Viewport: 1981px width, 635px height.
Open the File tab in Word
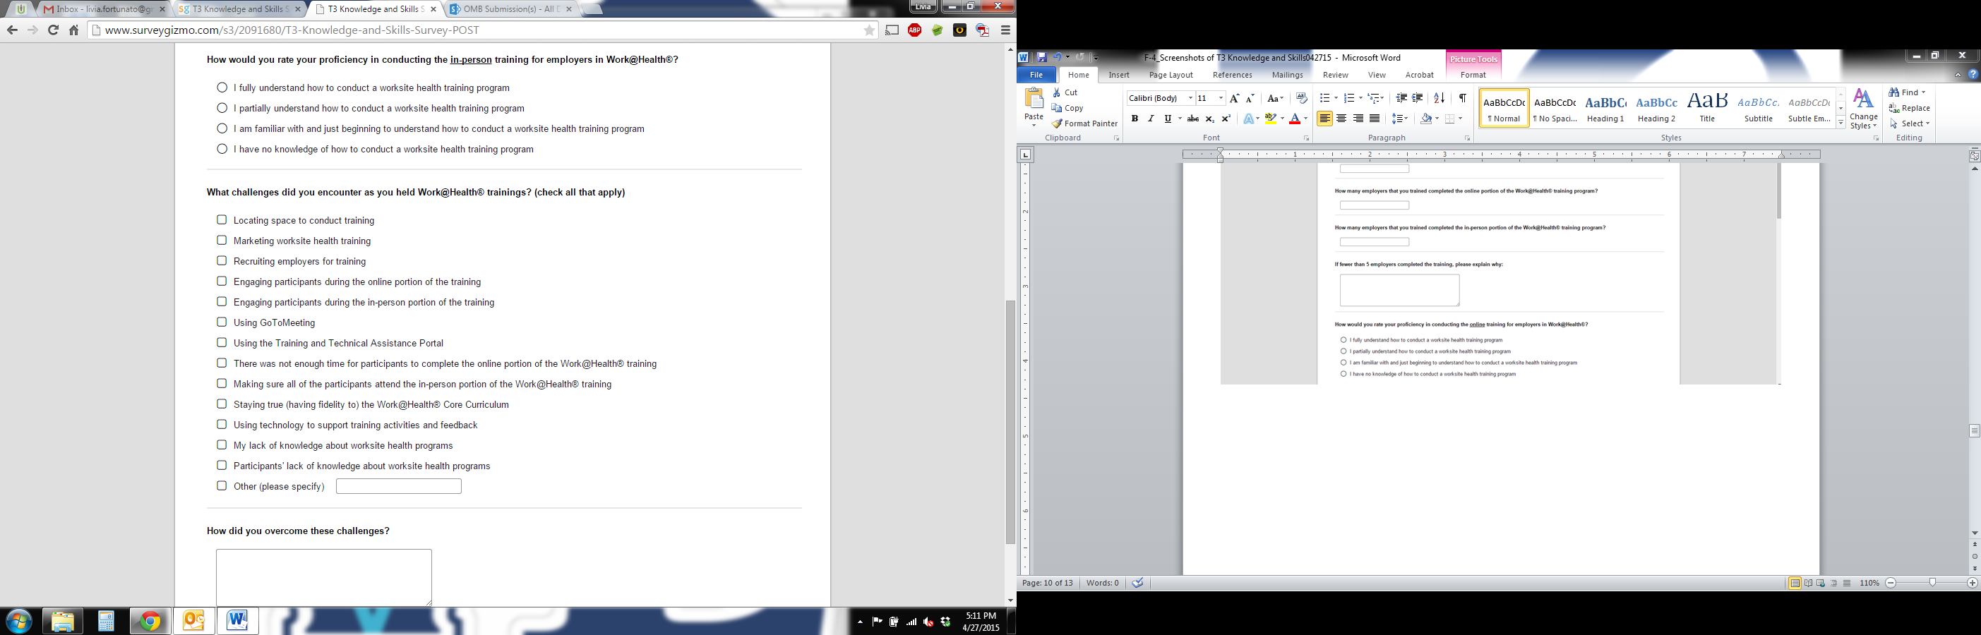click(x=1036, y=75)
